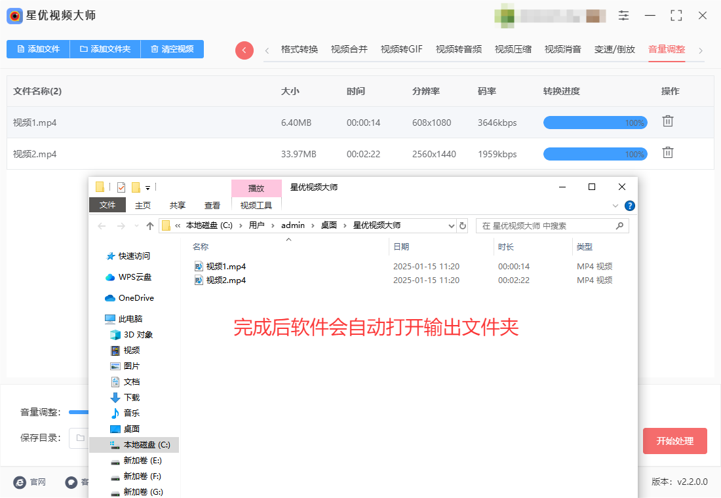Click the new folder quick access icon

point(136,187)
